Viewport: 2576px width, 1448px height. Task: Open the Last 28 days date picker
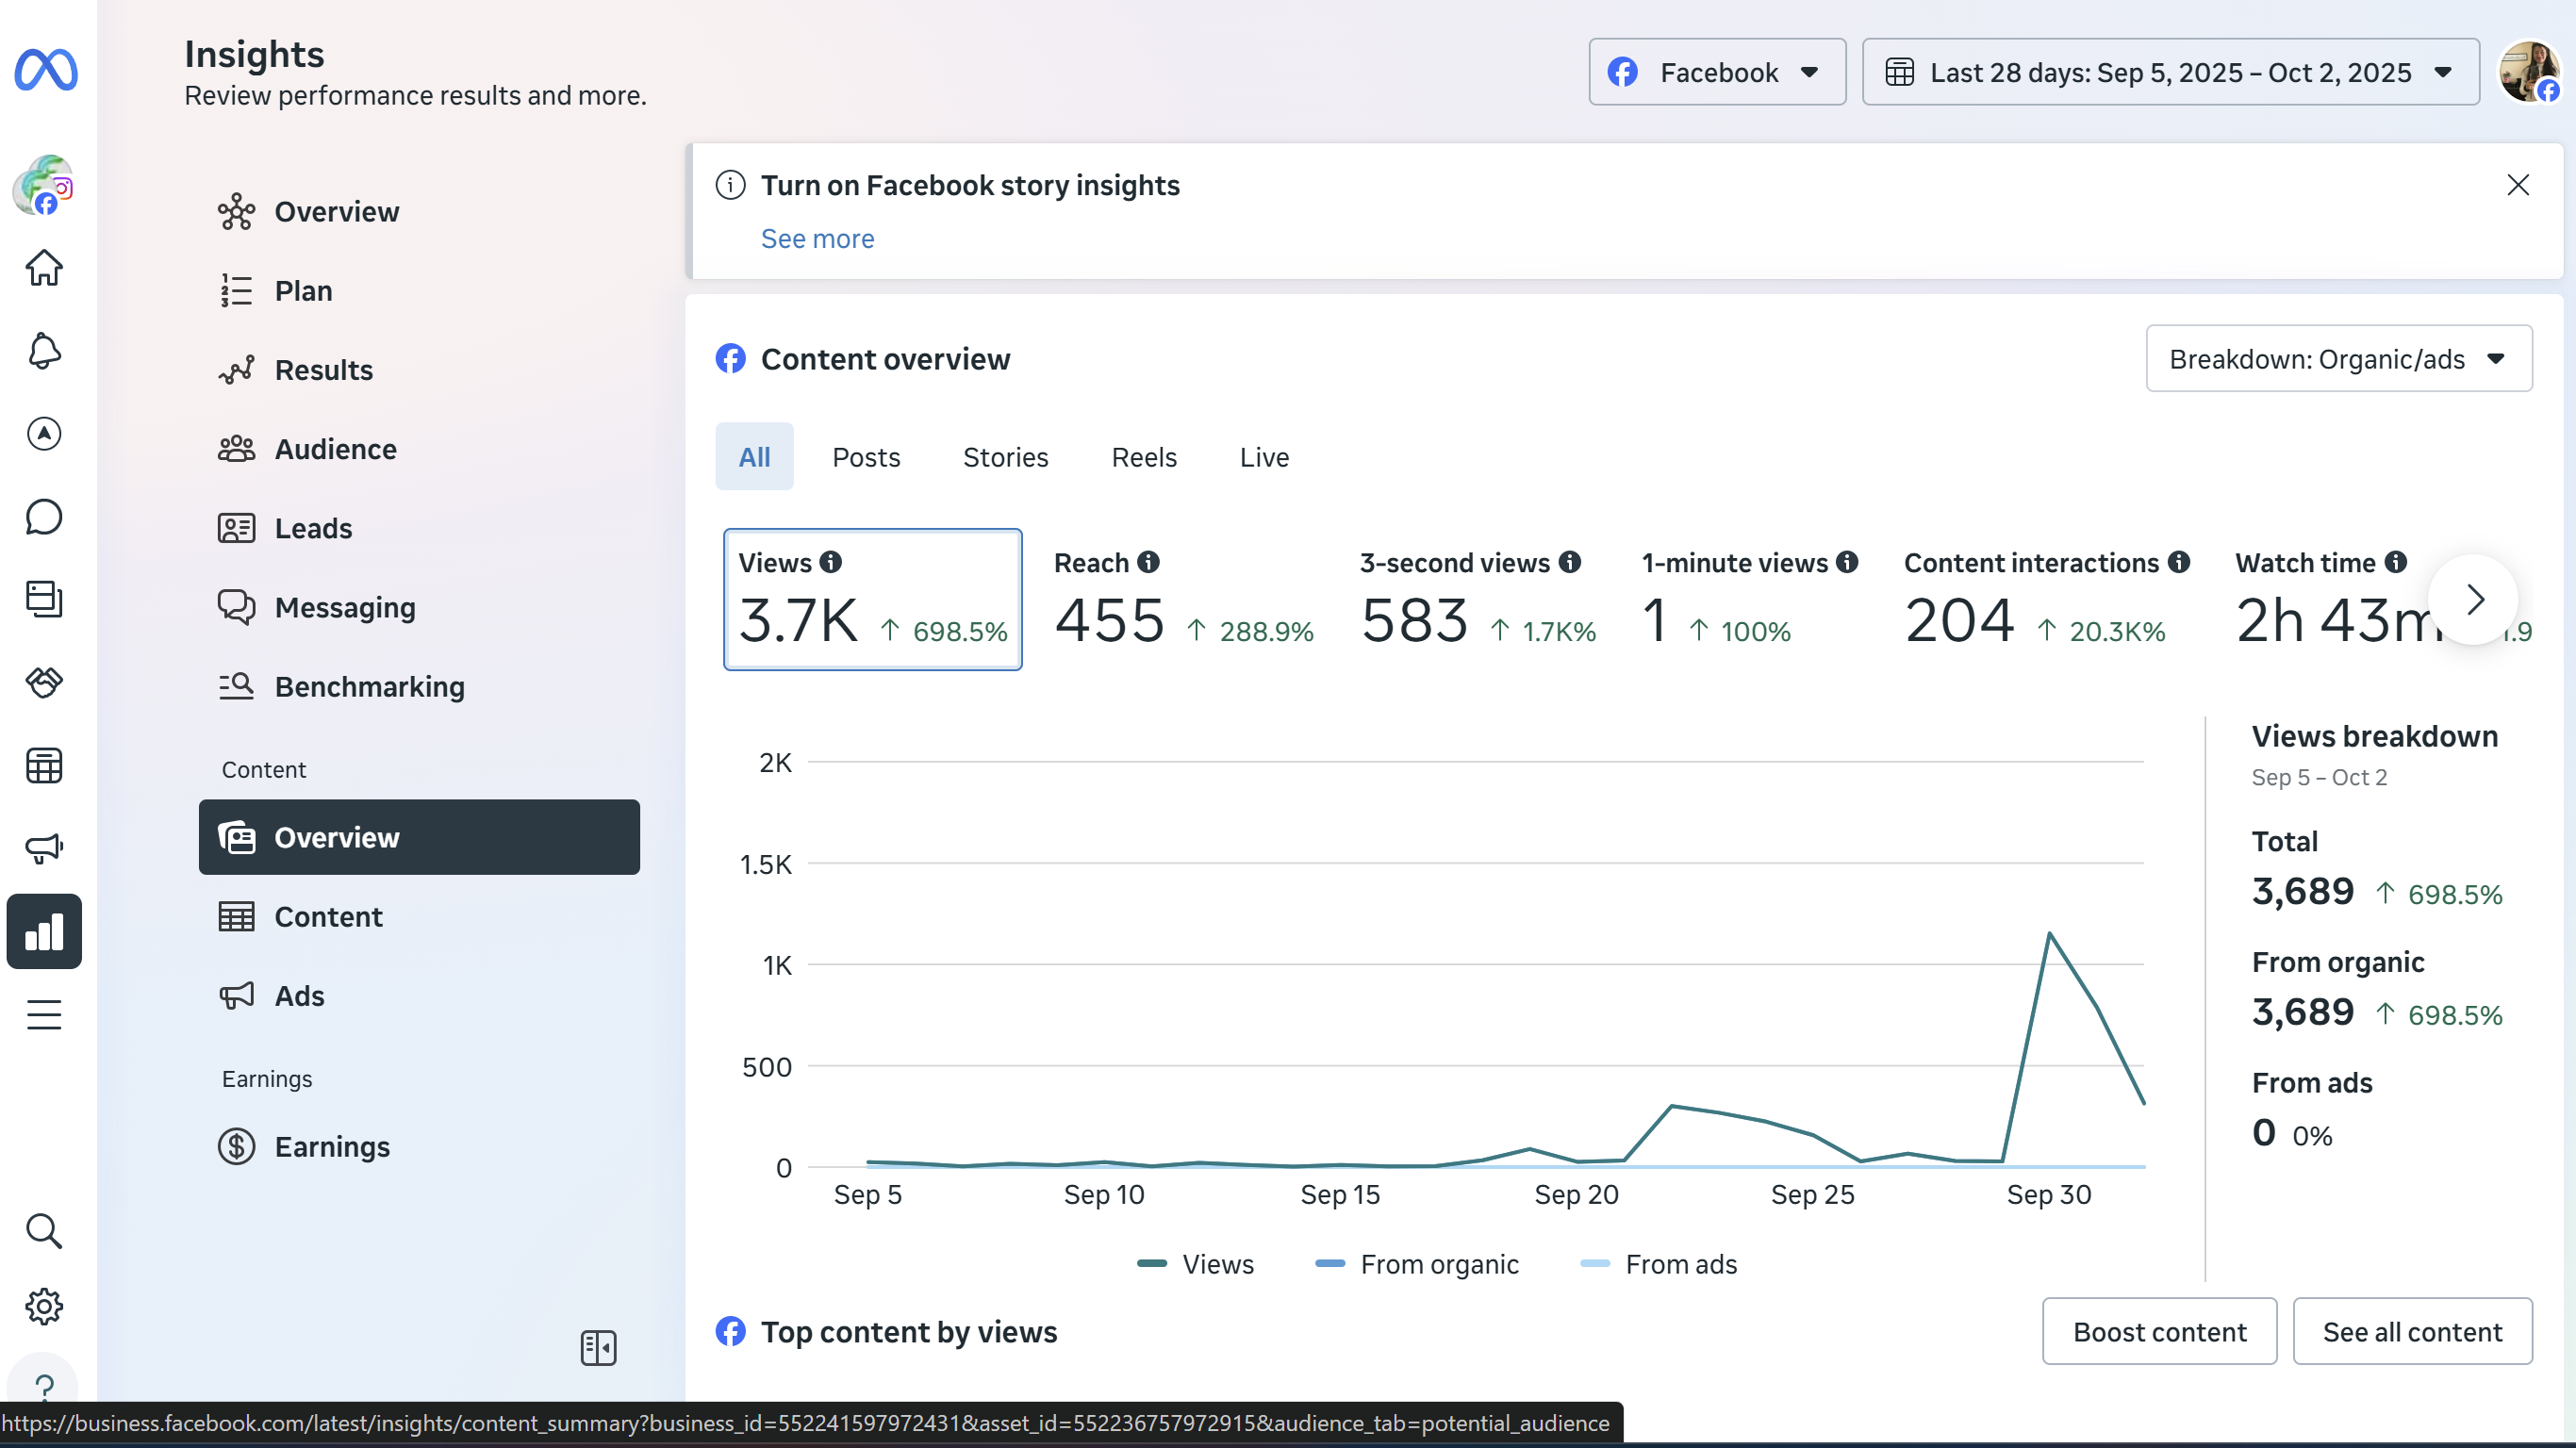click(x=2170, y=72)
